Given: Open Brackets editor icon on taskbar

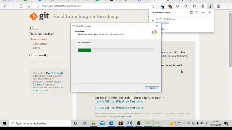Looking at the screenshot, I should [130, 123].
